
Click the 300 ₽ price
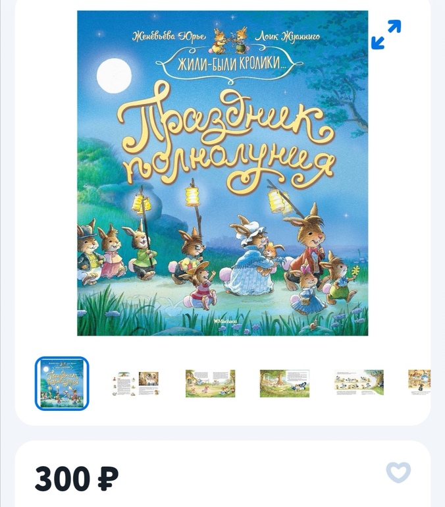pos(76,478)
